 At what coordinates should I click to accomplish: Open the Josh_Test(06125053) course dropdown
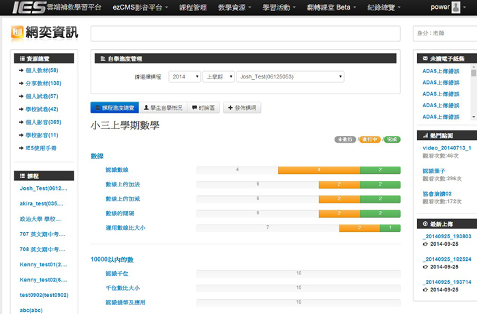[290, 76]
